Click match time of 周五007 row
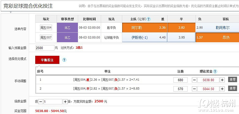Image resolution: width=239 pixels, height=114 pixels. click(x=89, y=37)
